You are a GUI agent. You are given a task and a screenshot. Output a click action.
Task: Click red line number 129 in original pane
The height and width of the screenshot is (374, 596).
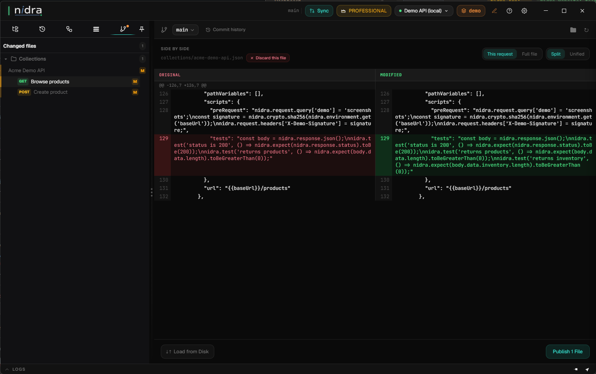point(164,138)
